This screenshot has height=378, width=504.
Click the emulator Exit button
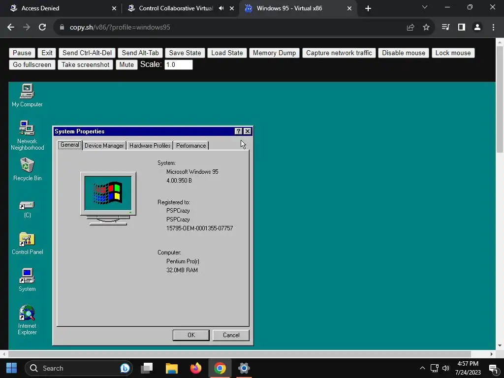click(x=47, y=53)
